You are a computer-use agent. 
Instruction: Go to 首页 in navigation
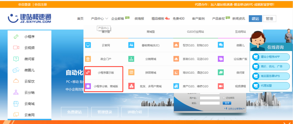coord(80,18)
